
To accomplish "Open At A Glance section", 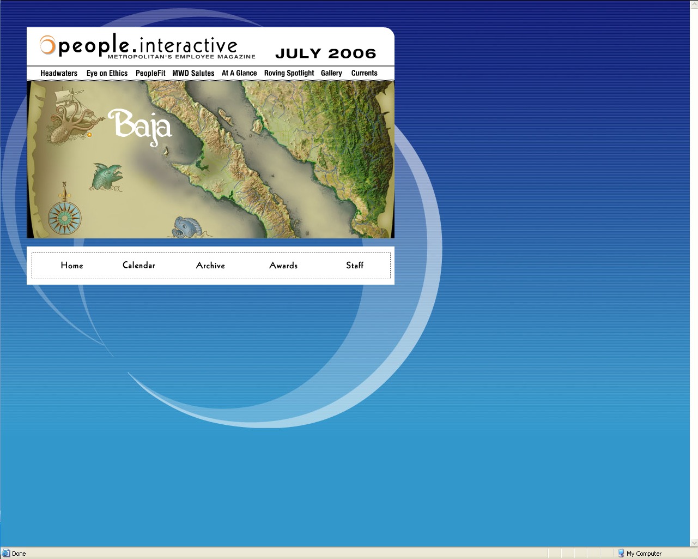I will (239, 73).
